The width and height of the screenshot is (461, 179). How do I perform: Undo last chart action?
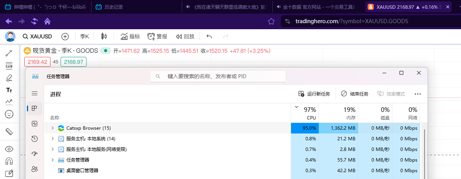tap(209, 36)
